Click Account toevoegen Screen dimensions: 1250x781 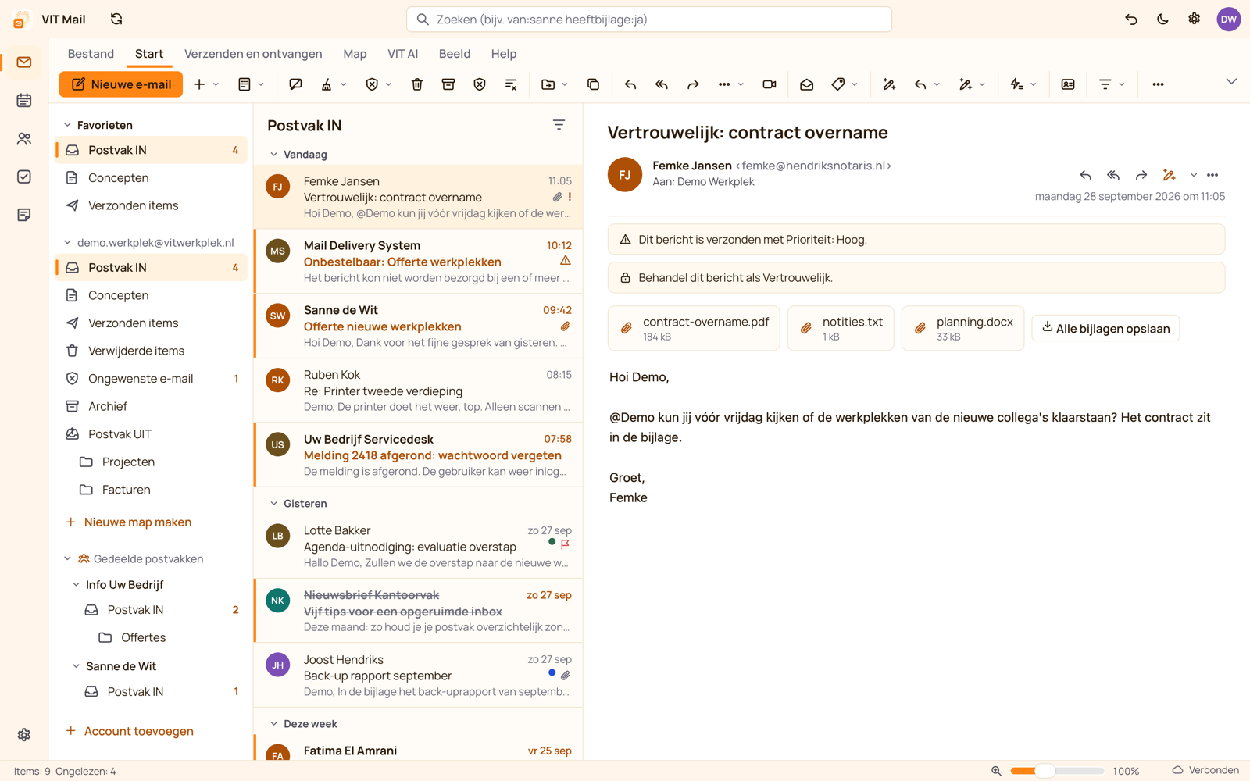(x=130, y=731)
